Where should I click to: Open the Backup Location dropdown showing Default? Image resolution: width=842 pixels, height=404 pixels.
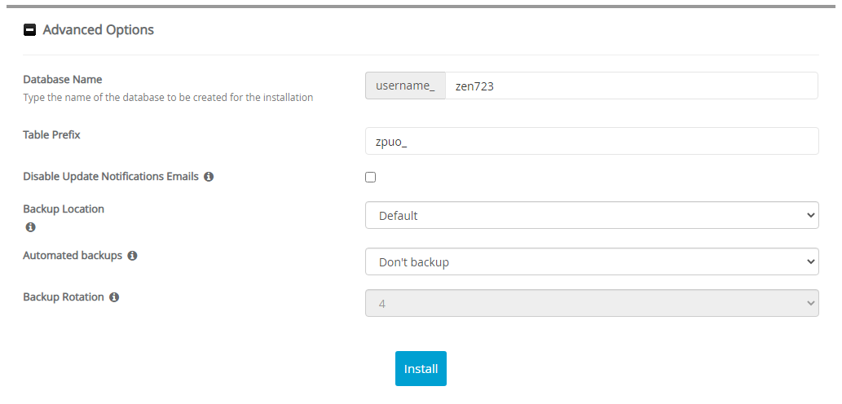591,215
